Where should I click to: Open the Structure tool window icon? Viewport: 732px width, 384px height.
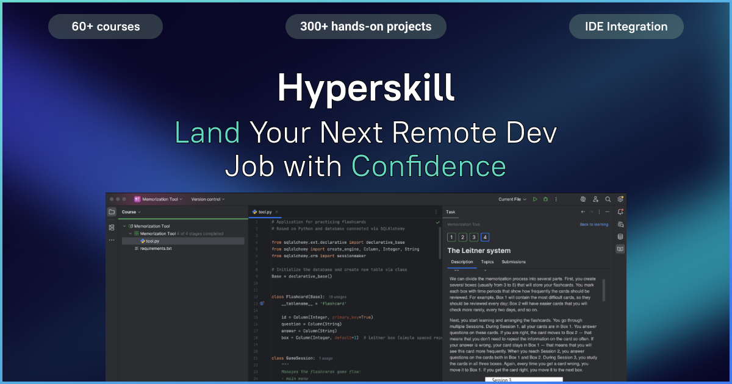tap(112, 227)
